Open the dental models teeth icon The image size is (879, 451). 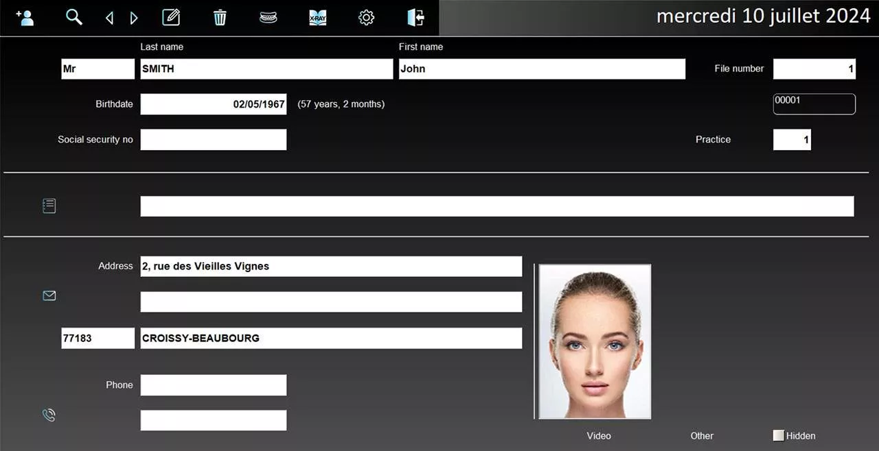[x=269, y=18]
